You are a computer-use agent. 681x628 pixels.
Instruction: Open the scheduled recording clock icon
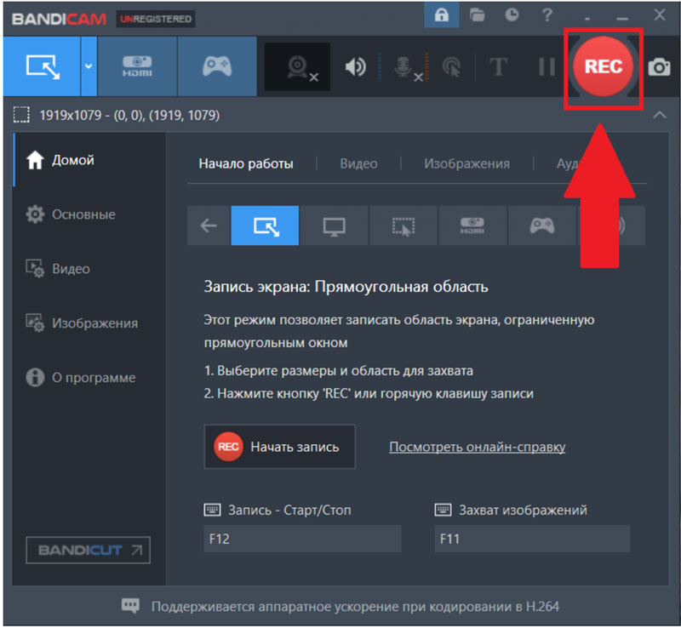pos(512,15)
